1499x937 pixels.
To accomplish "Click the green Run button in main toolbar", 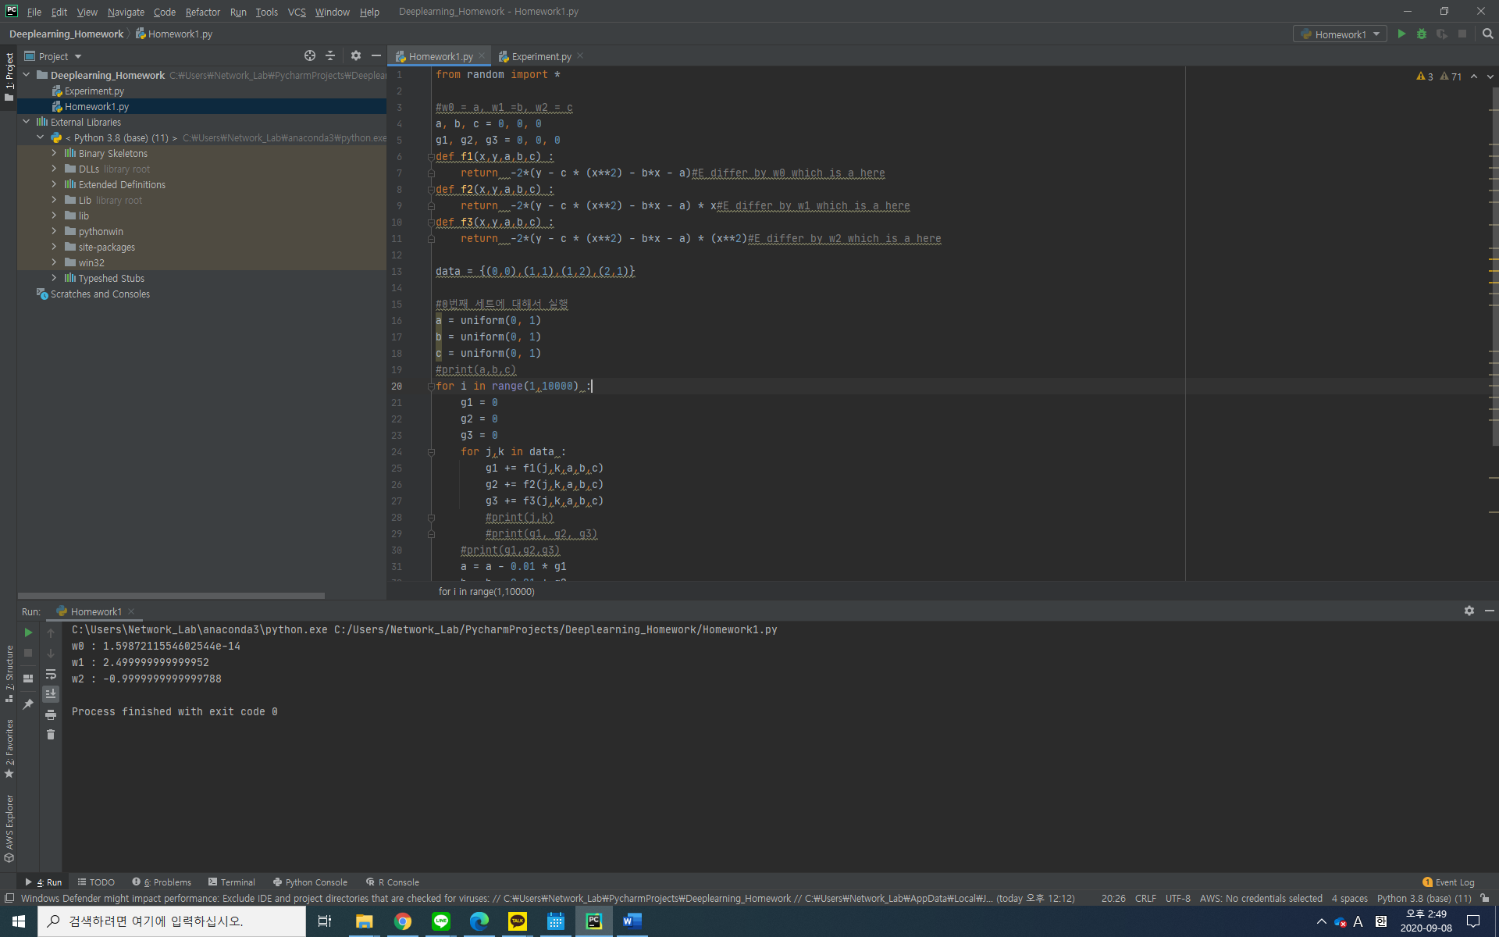I will (1401, 34).
